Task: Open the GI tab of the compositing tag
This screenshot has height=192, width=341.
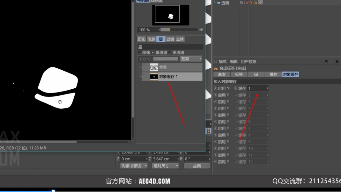Action: coord(256,75)
